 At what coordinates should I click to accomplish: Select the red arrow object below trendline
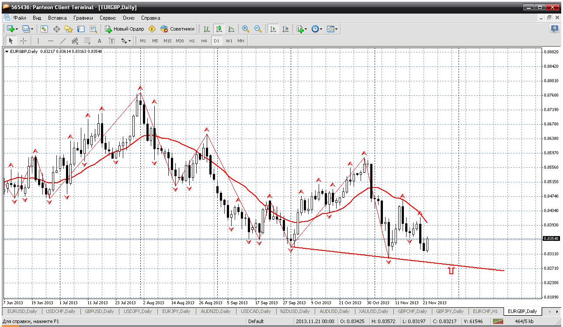click(x=452, y=271)
